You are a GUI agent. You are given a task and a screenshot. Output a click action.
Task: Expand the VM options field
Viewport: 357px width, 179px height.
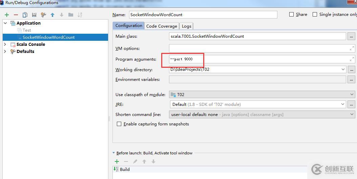pos(352,48)
